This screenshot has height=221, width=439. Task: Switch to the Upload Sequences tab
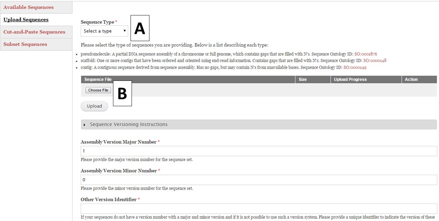click(26, 20)
